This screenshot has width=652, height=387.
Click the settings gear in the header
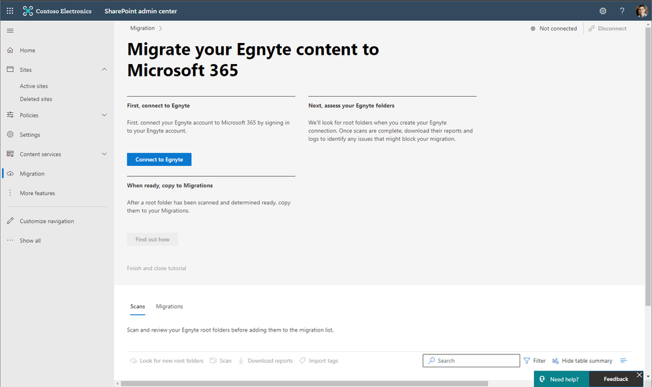[x=602, y=11]
